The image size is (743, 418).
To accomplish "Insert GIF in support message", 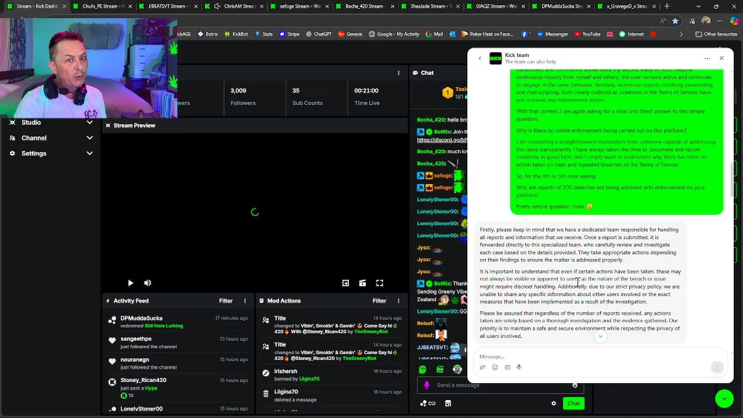I will click(507, 367).
